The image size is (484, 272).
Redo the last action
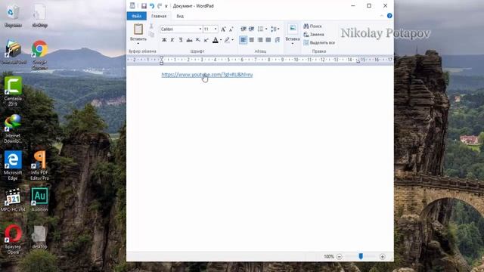[x=160, y=6]
